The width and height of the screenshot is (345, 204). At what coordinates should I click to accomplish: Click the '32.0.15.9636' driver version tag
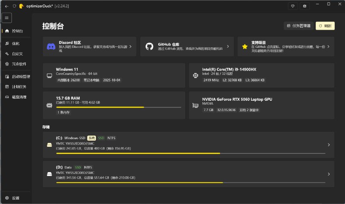(x=226, y=110)
